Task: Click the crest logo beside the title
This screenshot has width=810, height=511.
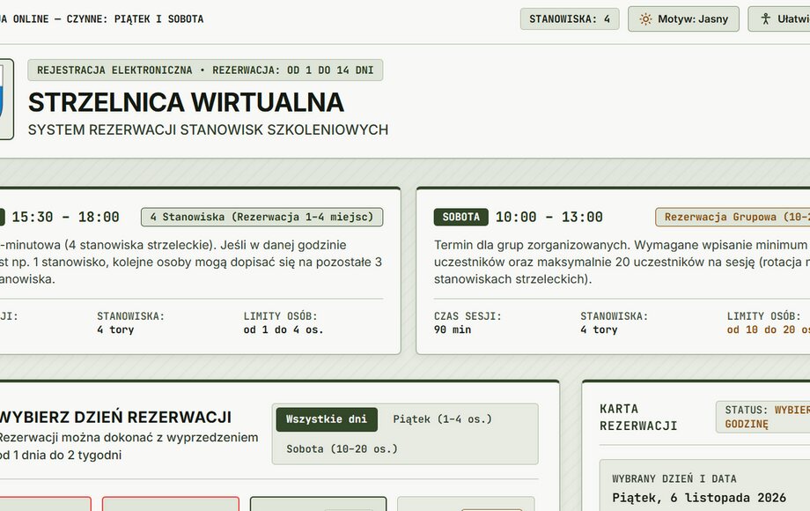Action: (x=5, y=100)
